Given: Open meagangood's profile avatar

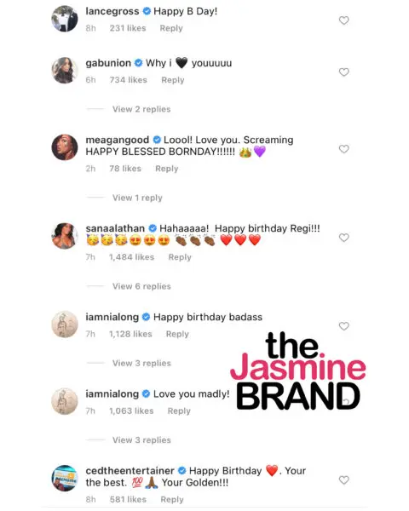Looking at the screenshot, I should point(65,147).
